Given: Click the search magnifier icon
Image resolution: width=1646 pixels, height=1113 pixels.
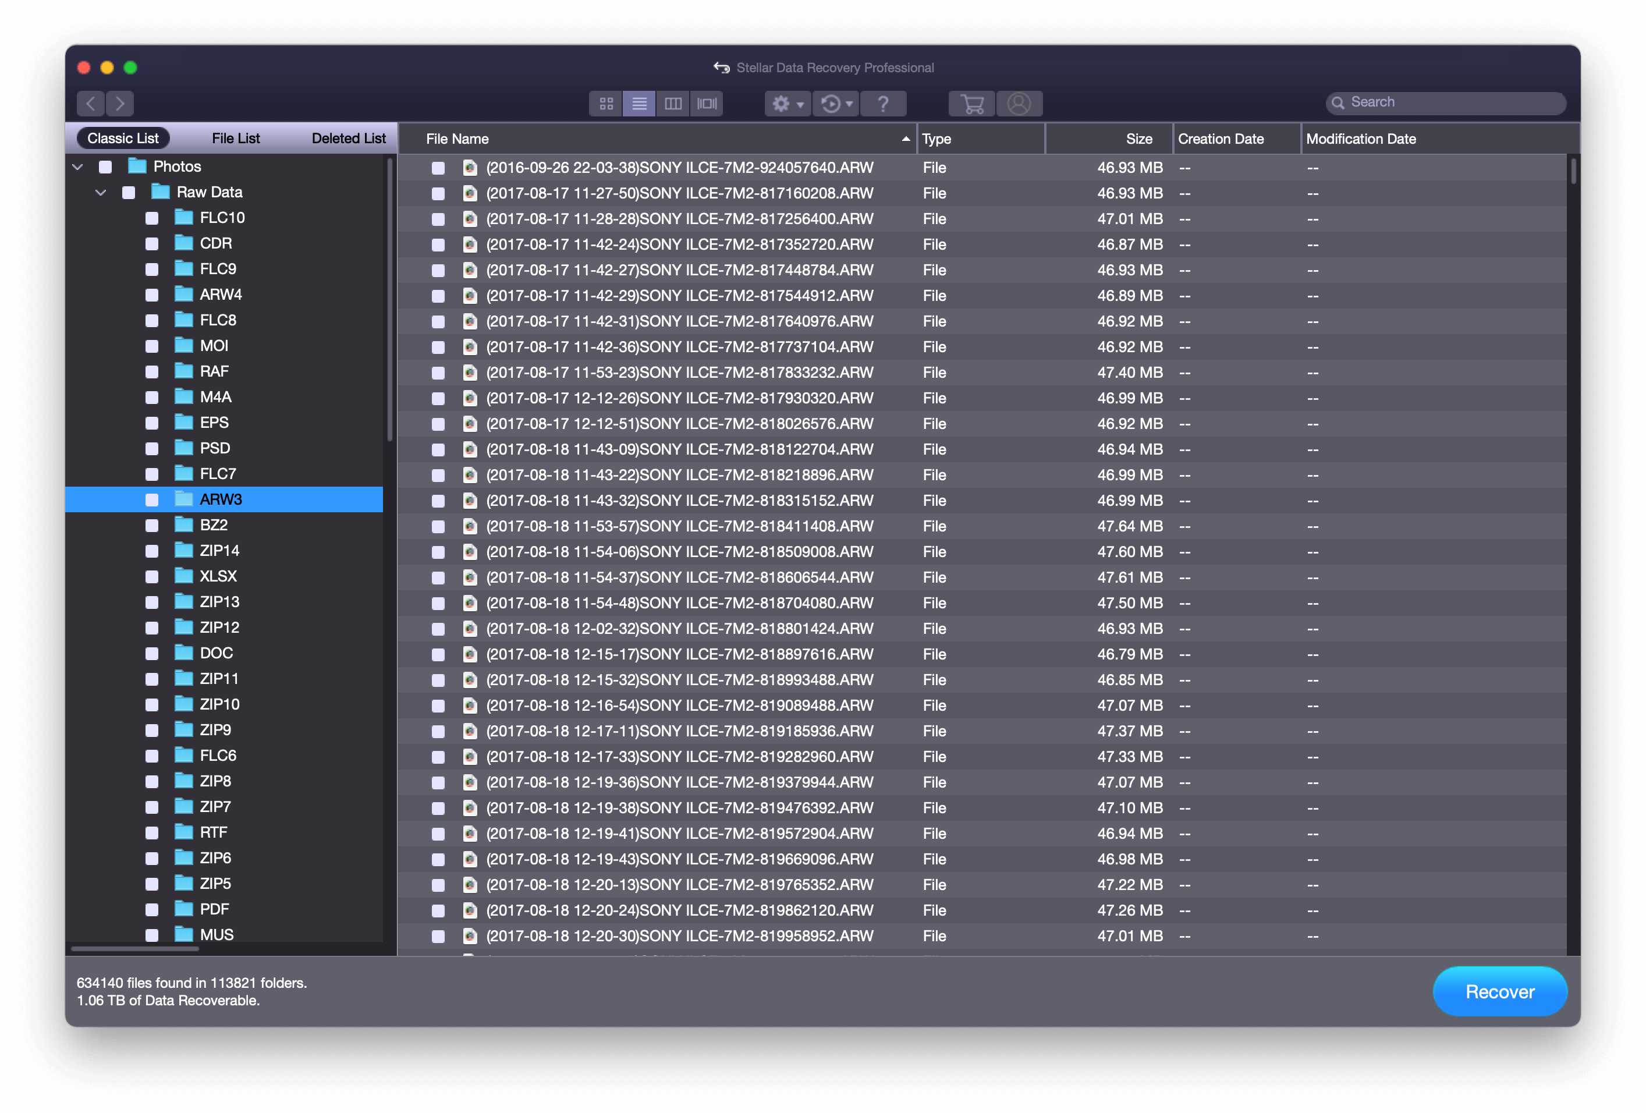Looking at the screenshot, I should [x=1338, y=102].
